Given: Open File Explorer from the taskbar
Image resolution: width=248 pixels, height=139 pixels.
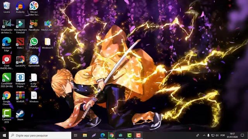Looking at the screenshot, I should coord(85,136).
